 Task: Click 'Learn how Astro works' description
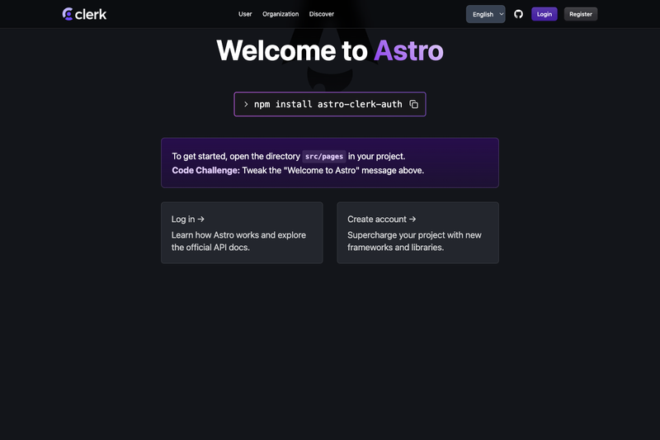(238, 241)
